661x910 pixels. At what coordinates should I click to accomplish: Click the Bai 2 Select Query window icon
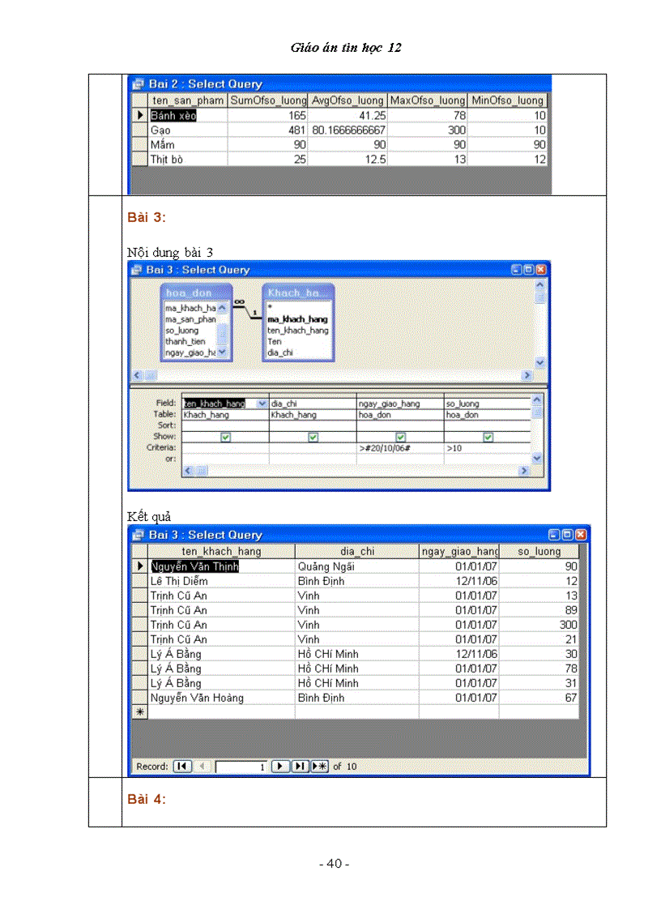[138, 83]
